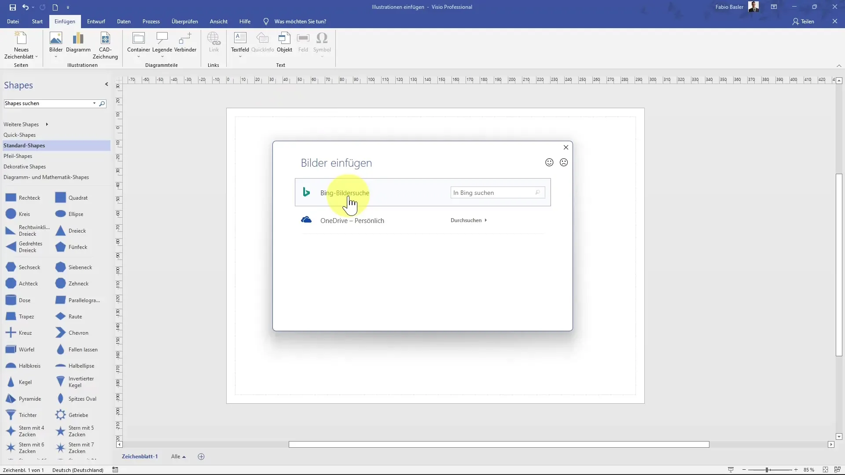Switch to the Daten tab

[124, 22]
